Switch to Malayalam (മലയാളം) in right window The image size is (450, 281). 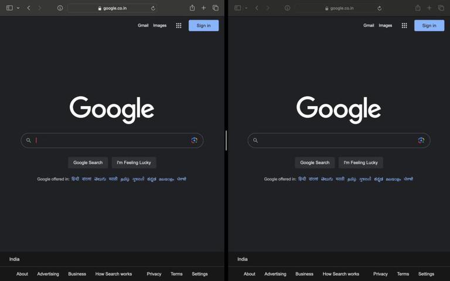point(393,179)
